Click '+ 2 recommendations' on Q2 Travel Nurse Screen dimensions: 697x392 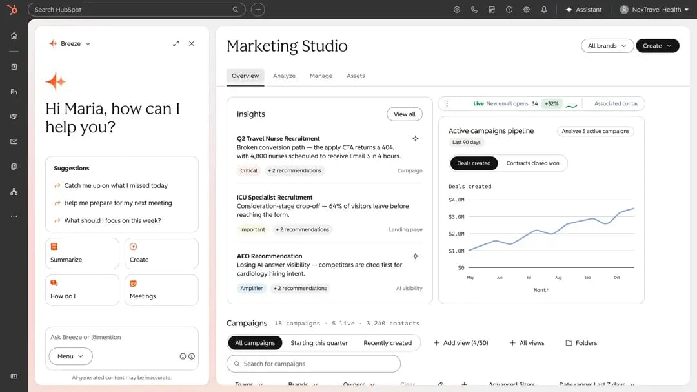294,171
